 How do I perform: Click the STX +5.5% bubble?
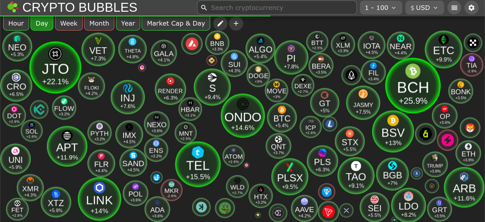(x=350, y=141)
